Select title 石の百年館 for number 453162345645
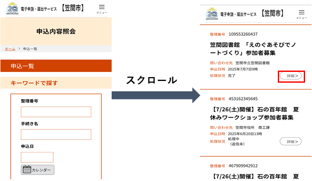 (254, 113)
